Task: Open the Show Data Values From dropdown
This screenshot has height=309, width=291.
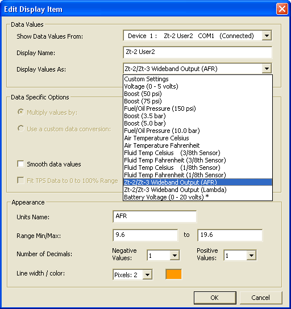Action: point(267,36)
